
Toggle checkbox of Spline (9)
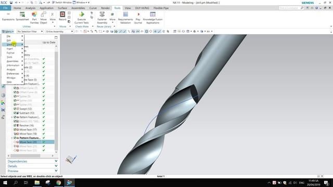point(15,96)
